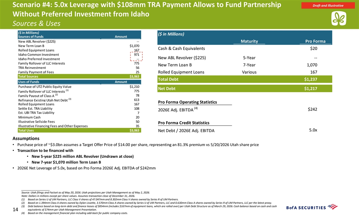The width and height of the screenshot is (359, 218).
Task: Select the Illustrative Sellside Fees row
Action: click(79, 122)
